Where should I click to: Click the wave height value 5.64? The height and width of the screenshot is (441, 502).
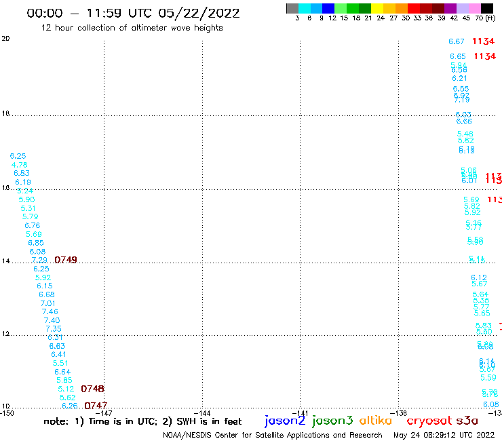[480, 294]
